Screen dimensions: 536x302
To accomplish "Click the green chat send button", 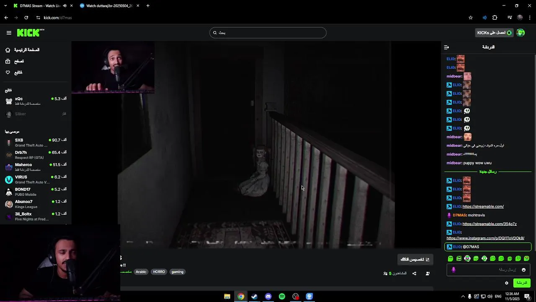I will point(522,283).
